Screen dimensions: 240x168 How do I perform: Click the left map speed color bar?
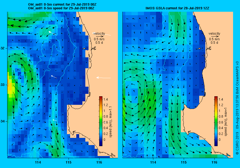pyautogui.click(x=101, y=121)
